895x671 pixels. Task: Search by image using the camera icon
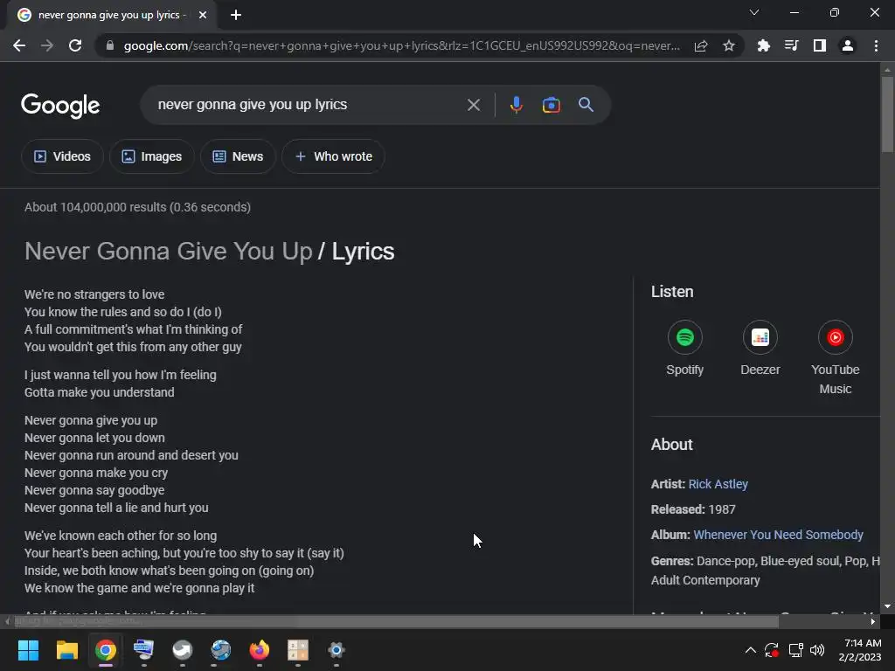551,105
